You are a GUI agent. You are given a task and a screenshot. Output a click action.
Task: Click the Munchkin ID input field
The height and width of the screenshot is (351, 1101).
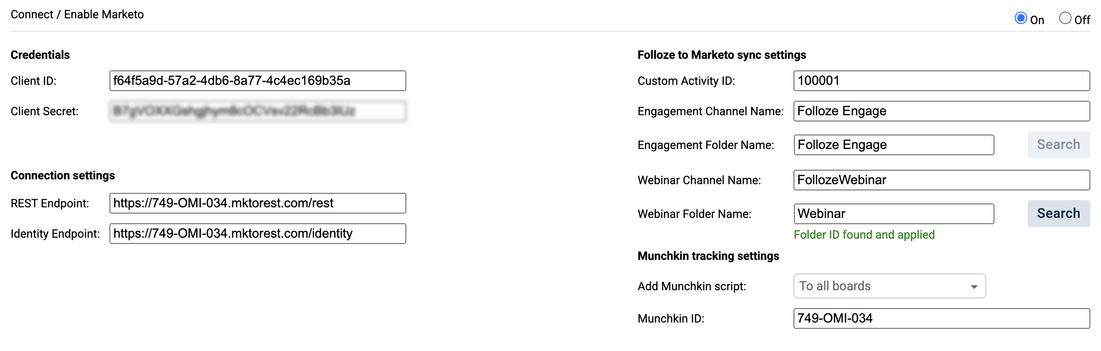(941, 318)
